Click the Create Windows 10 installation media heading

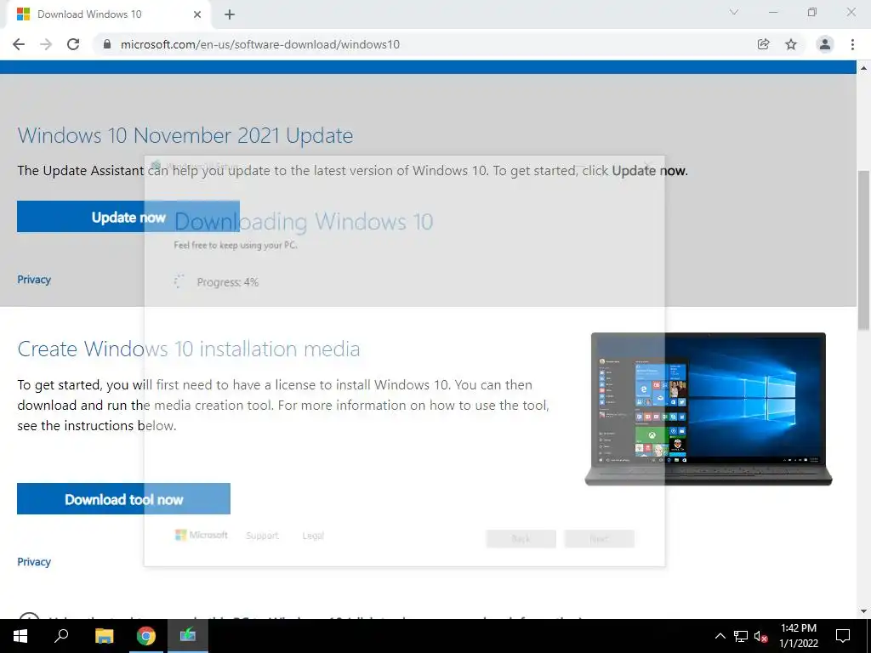click(x=188, y=349)
